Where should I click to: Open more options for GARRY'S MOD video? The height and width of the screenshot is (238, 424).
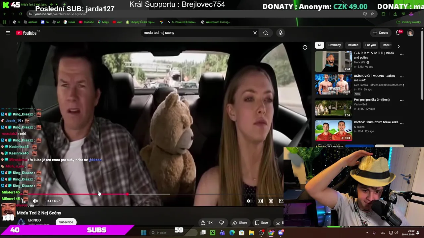(x=401, y=54)
